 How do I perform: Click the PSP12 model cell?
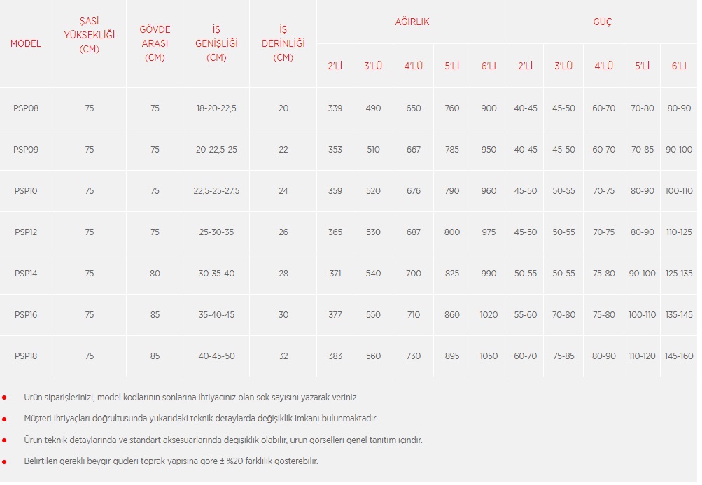26,232
